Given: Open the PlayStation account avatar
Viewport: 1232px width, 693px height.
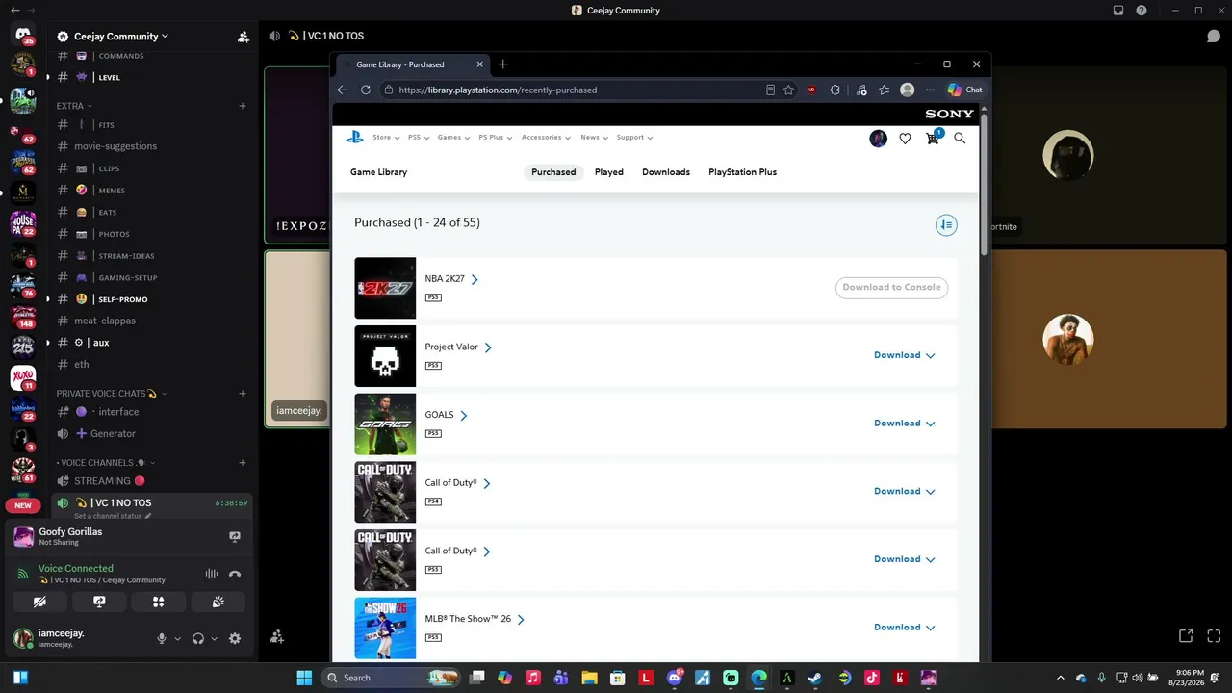Looking at the screenshot, I should tap(878, 139).
